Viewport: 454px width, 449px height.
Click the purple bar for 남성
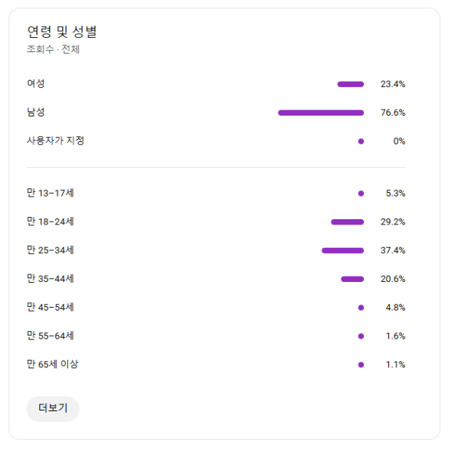tap(321, 113)
